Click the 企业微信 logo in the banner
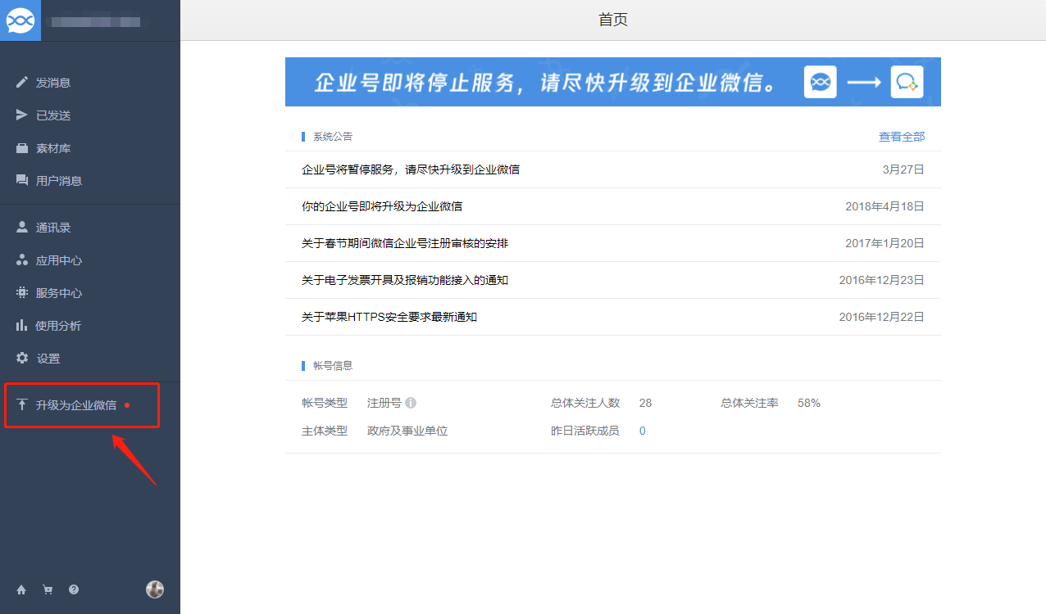Image resolution: width=1046 pixels, height=614 pixels. point(907,82)
